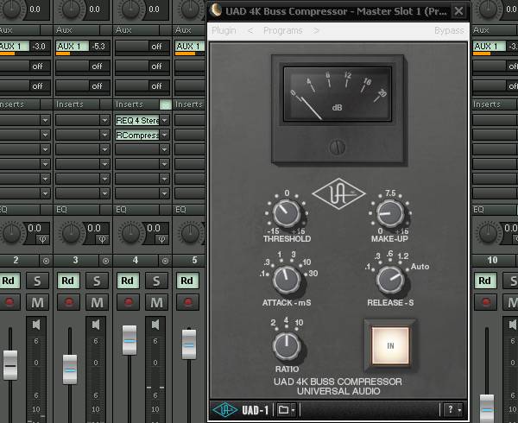518x423 pixels.
Task: Solo channel 3 with S button
Action: 97,281
